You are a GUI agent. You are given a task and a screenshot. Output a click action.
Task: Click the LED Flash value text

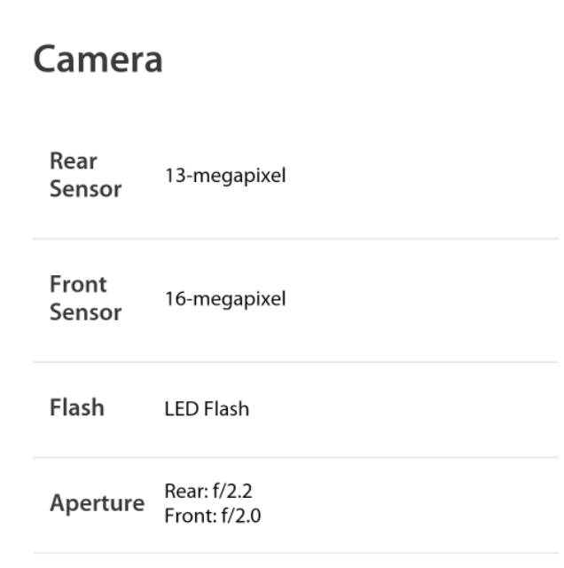click(207, 409)
